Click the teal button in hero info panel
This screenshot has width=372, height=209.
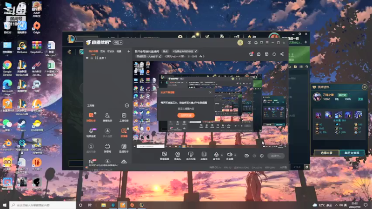352,153
